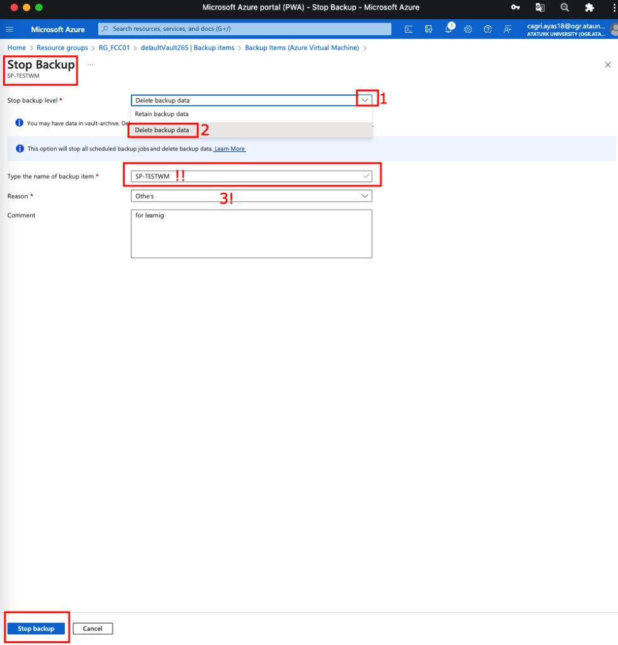Open the Directories and subscriptions filter
Screen dimensions: 618x645
[429, 30]
